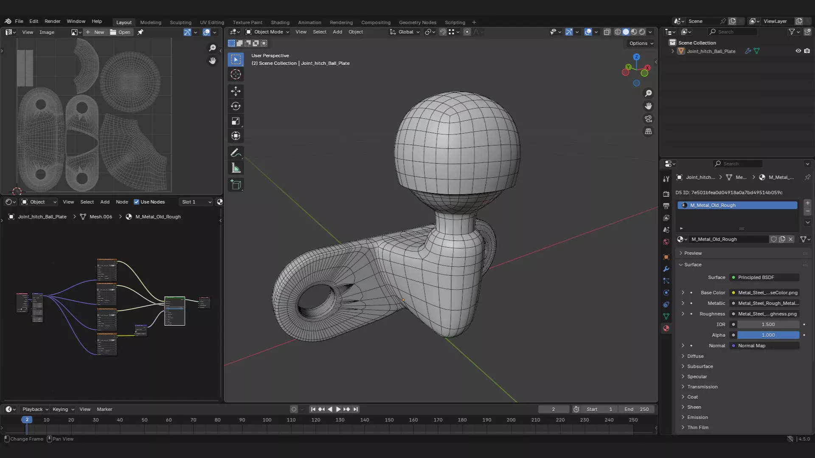Hide Joint_hitch_Ball_Plate in viewport with eye icon
This screenshot has width=815, height=458.
tap(798, 51)
